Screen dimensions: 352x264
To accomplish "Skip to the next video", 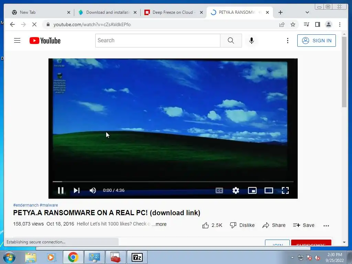I will (x=77, y=190).
